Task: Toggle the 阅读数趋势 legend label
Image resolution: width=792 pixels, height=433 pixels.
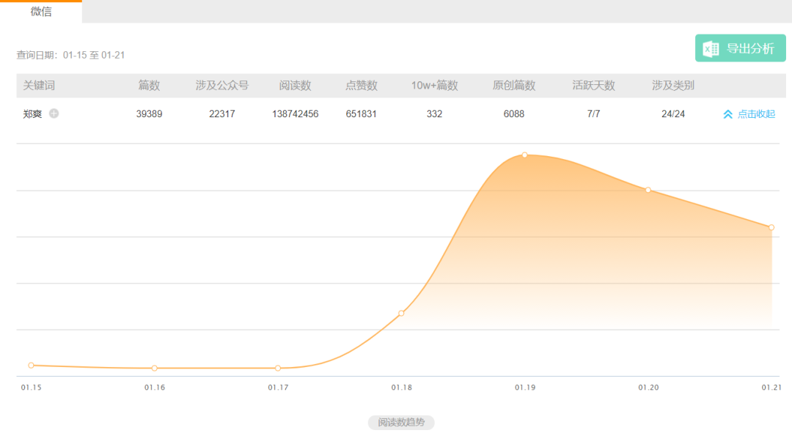Action: [401, 423]
